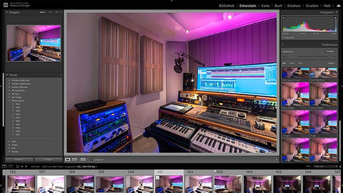Click the Lightroom Classic logo icon
This screenshot has width=343, height=193.
[5, 5]
